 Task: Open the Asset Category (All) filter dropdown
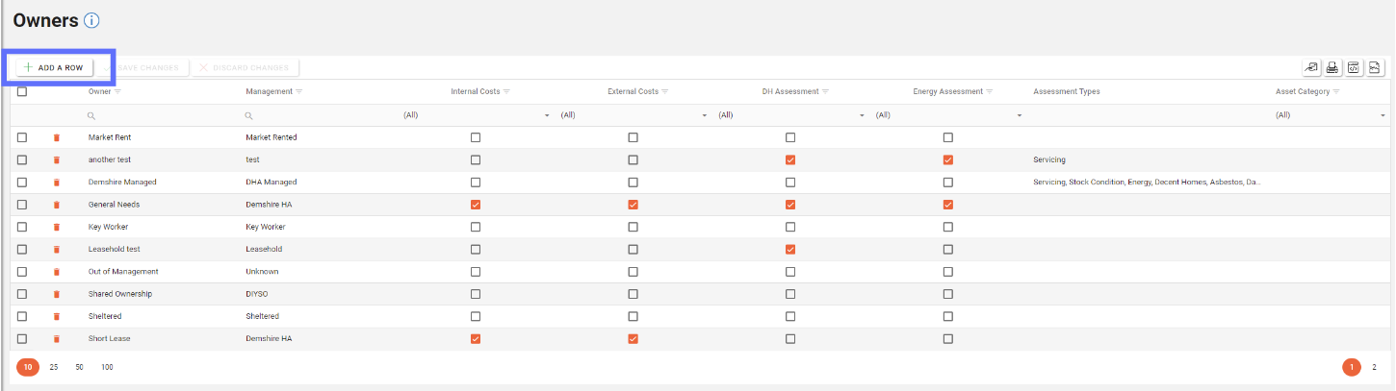[1383, 115]
